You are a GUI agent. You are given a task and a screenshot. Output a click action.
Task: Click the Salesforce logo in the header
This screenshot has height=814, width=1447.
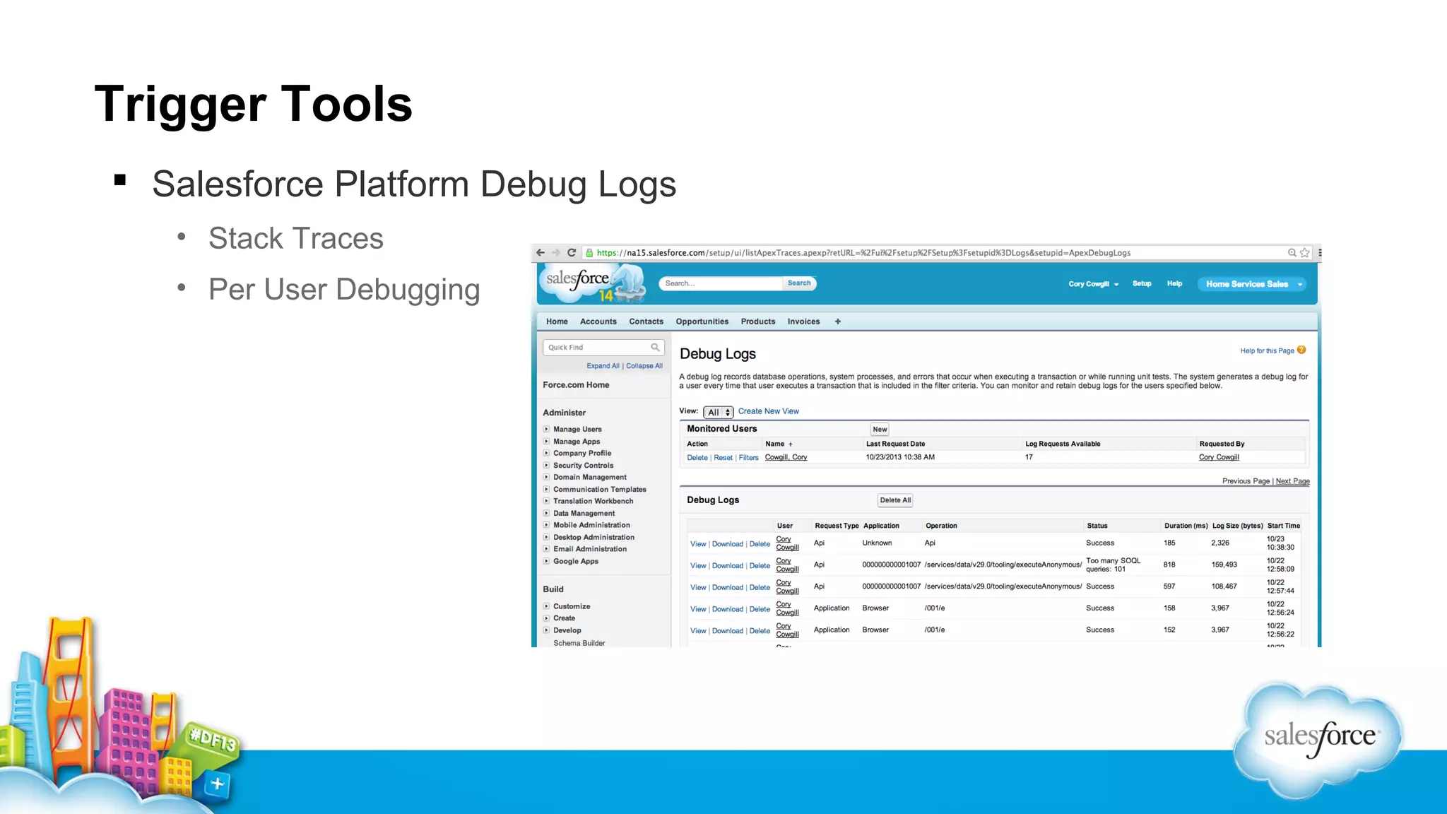593,283
